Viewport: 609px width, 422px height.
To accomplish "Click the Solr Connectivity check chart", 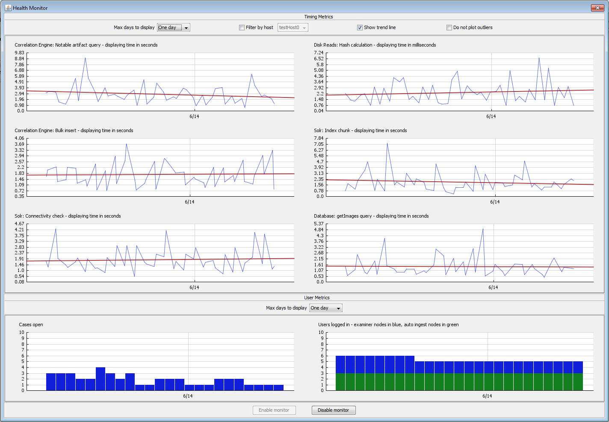I will point(160,253).
